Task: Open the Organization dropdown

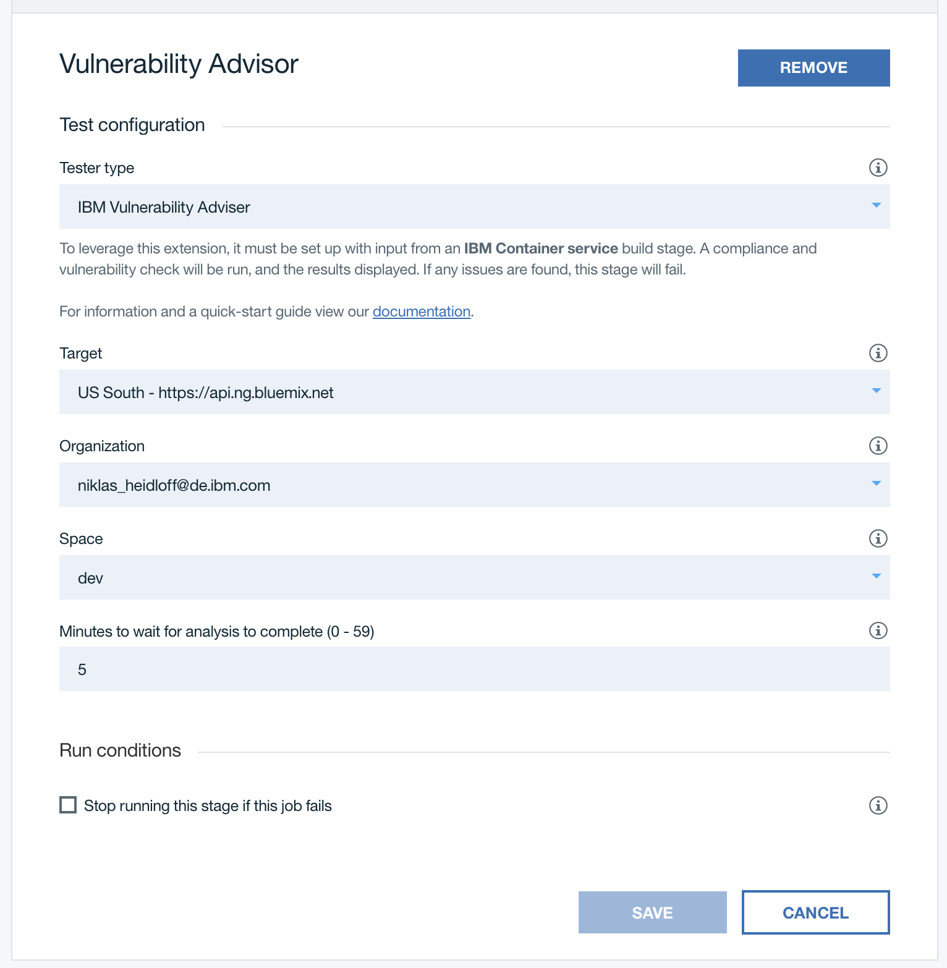Action: point(474,485)
